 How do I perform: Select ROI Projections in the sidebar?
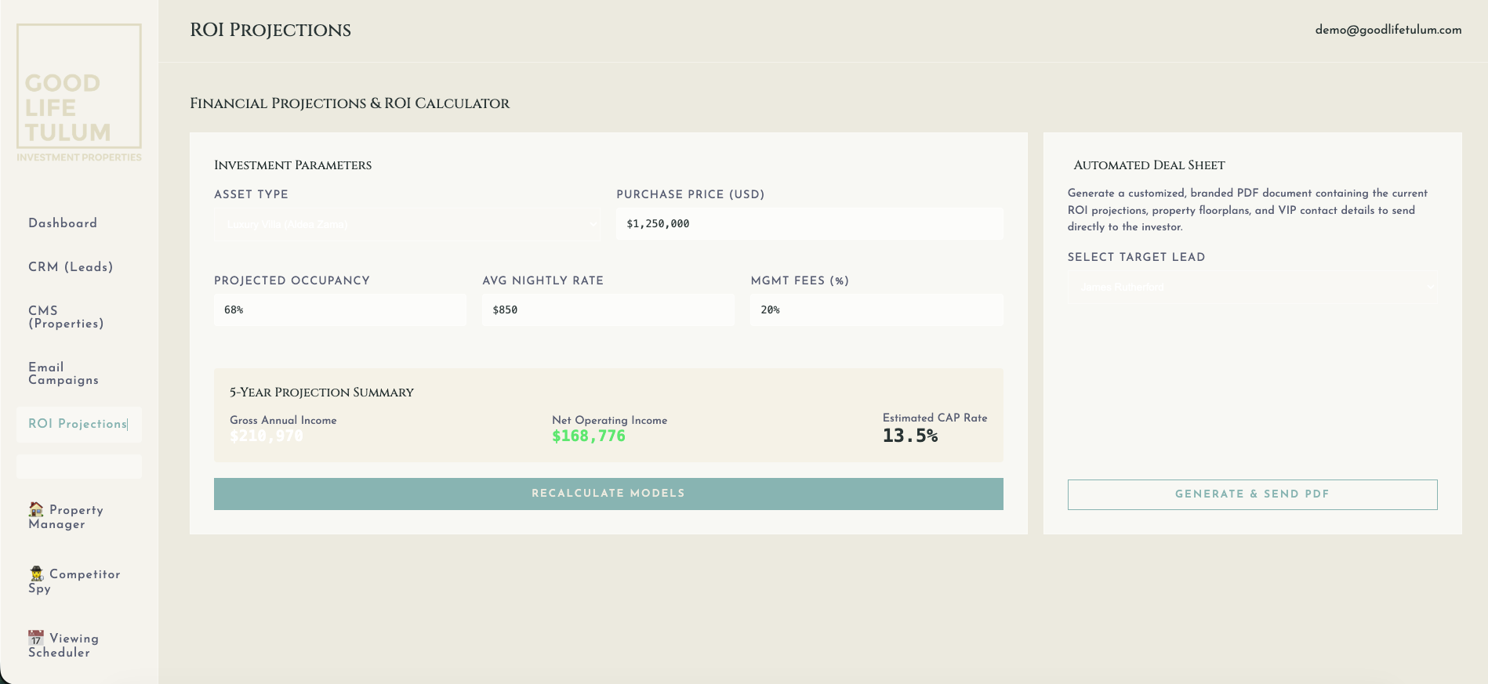pos(78,424)
